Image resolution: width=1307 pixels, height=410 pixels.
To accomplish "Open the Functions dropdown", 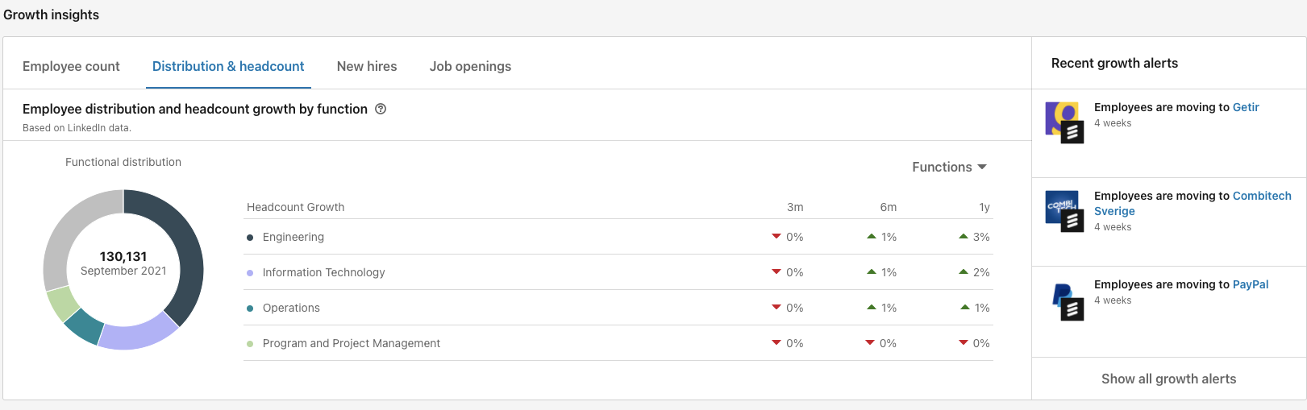I will point(949,168).
